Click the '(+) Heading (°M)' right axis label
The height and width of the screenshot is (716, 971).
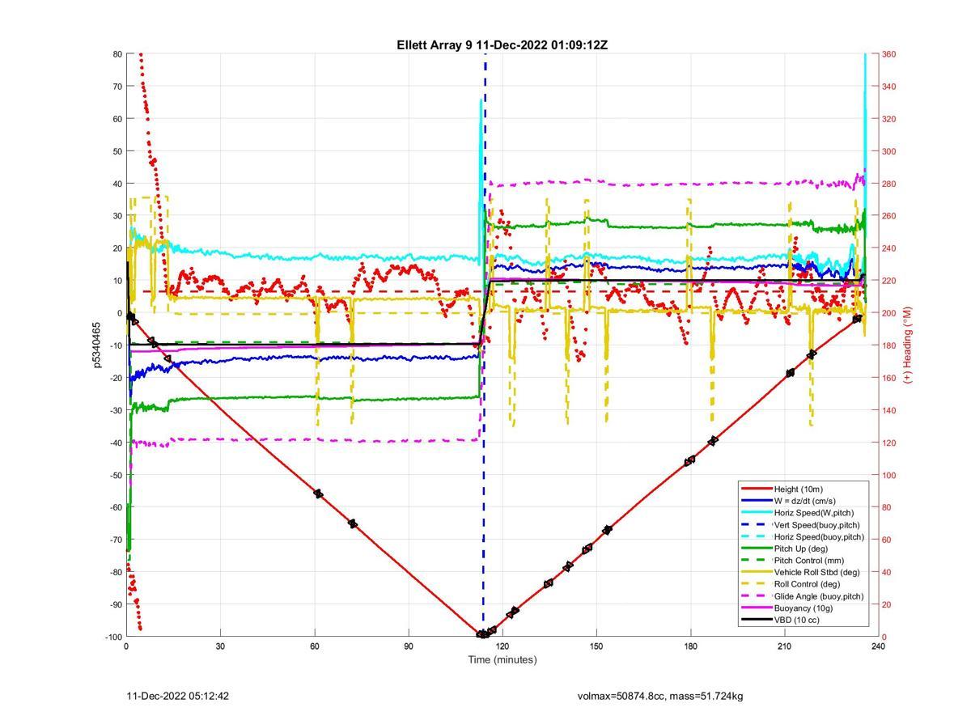tap(908, 345)
